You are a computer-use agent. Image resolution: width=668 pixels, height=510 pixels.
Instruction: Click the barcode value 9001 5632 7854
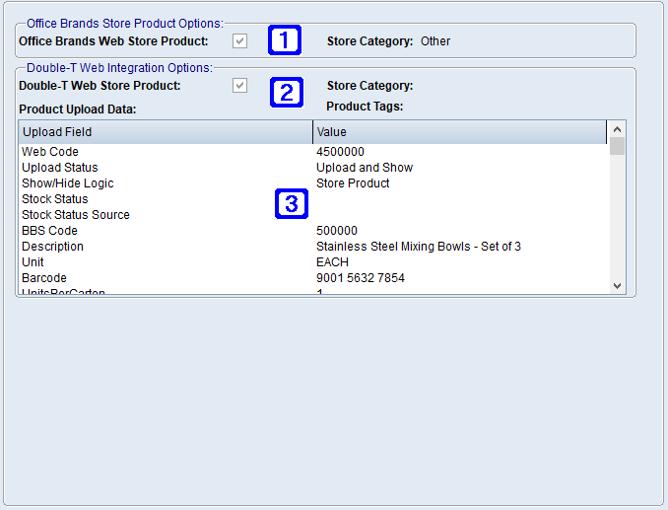coord(360,278)
